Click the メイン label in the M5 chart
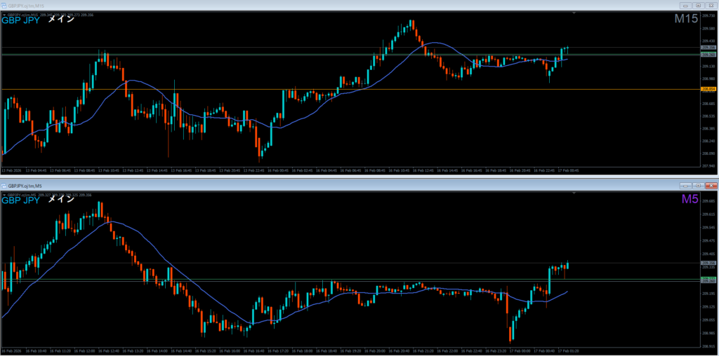Screen dimensions: 719x356 tap(61, 199)
